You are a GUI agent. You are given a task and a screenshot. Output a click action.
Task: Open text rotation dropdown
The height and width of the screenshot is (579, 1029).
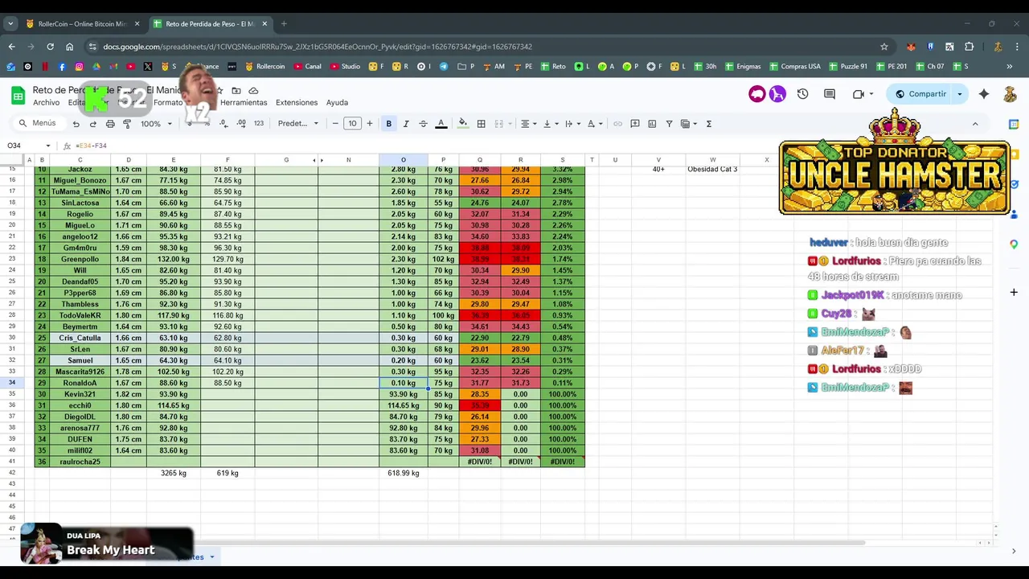coord(594,124)
